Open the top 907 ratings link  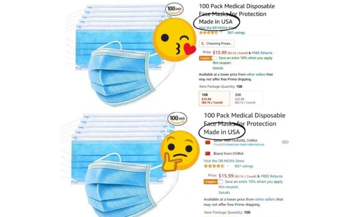[236, 33]
